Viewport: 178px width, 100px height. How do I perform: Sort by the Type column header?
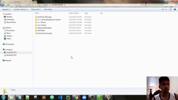point(86,13)
